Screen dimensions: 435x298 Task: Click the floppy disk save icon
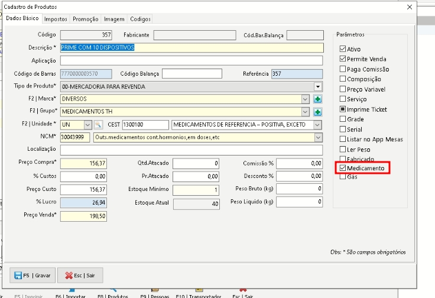18,275
